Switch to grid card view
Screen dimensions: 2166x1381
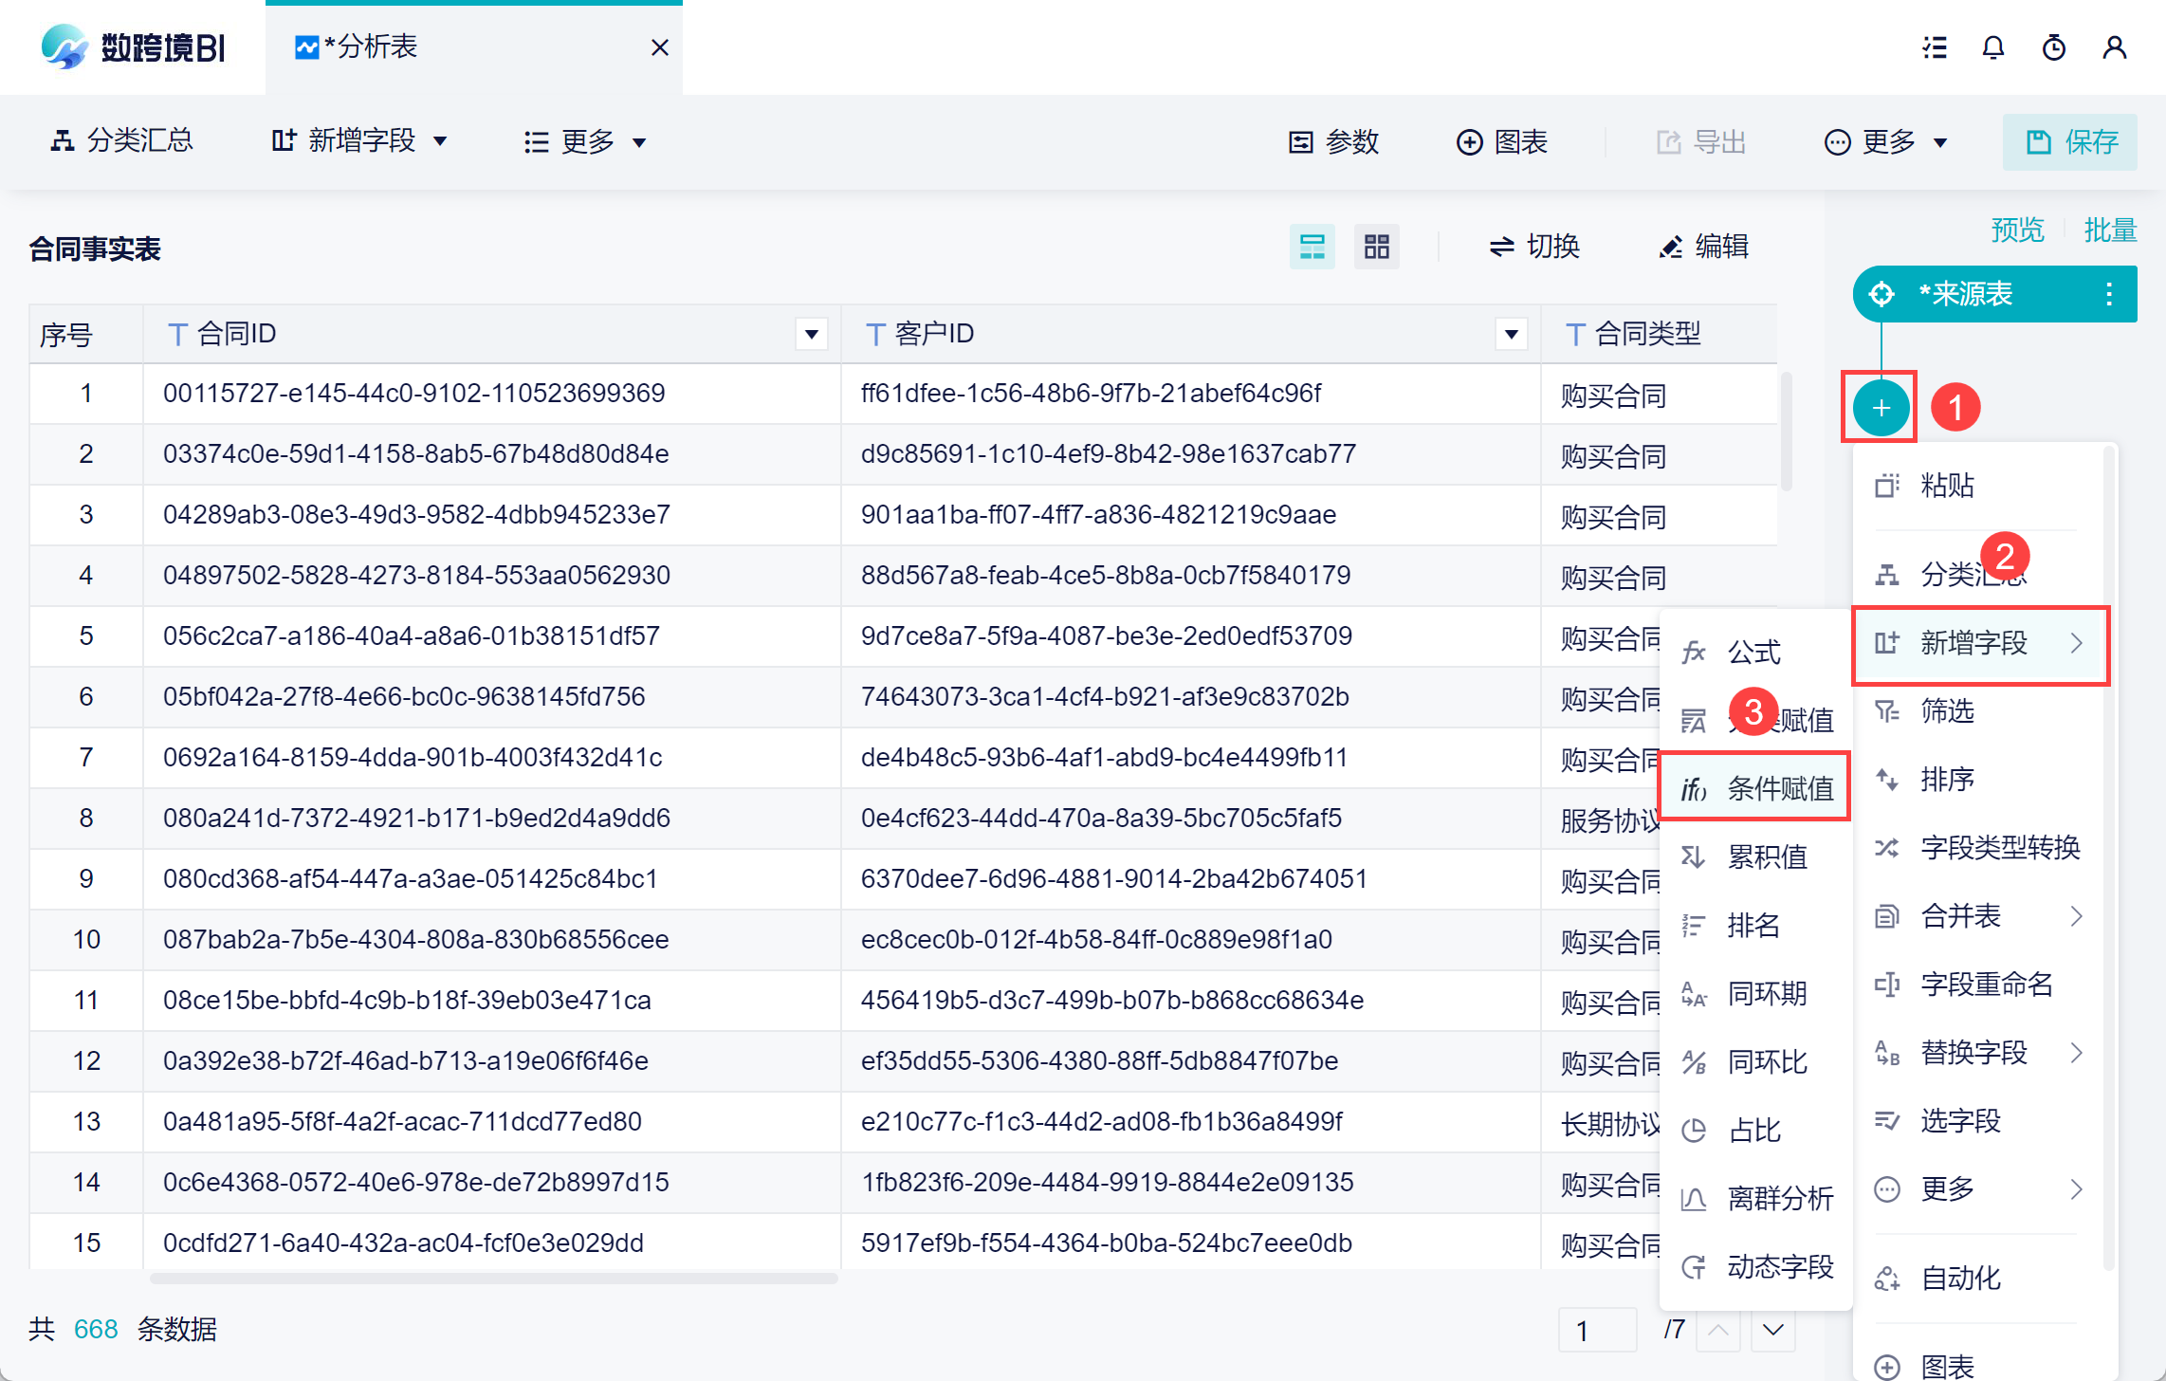tap(1376, 247)
